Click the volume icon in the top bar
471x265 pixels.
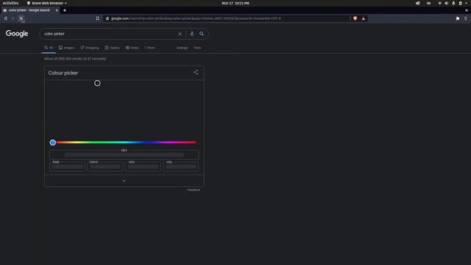[447, 3]
